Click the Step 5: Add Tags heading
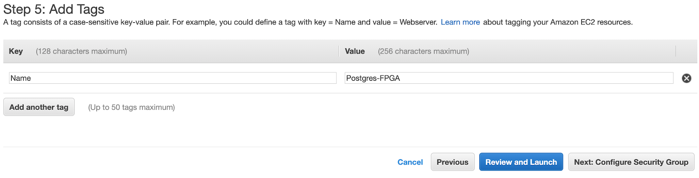 (x=54, y=9)
